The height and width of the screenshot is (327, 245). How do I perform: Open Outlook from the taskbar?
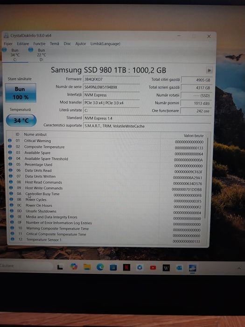179,268
